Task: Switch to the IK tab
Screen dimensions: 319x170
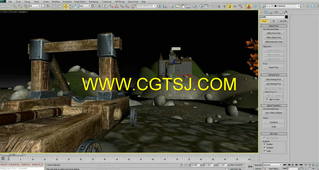Action: pyautogui.click(x=274, y=21)
